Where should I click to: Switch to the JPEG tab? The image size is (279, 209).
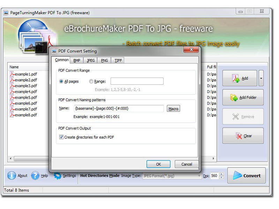[91, 60]
